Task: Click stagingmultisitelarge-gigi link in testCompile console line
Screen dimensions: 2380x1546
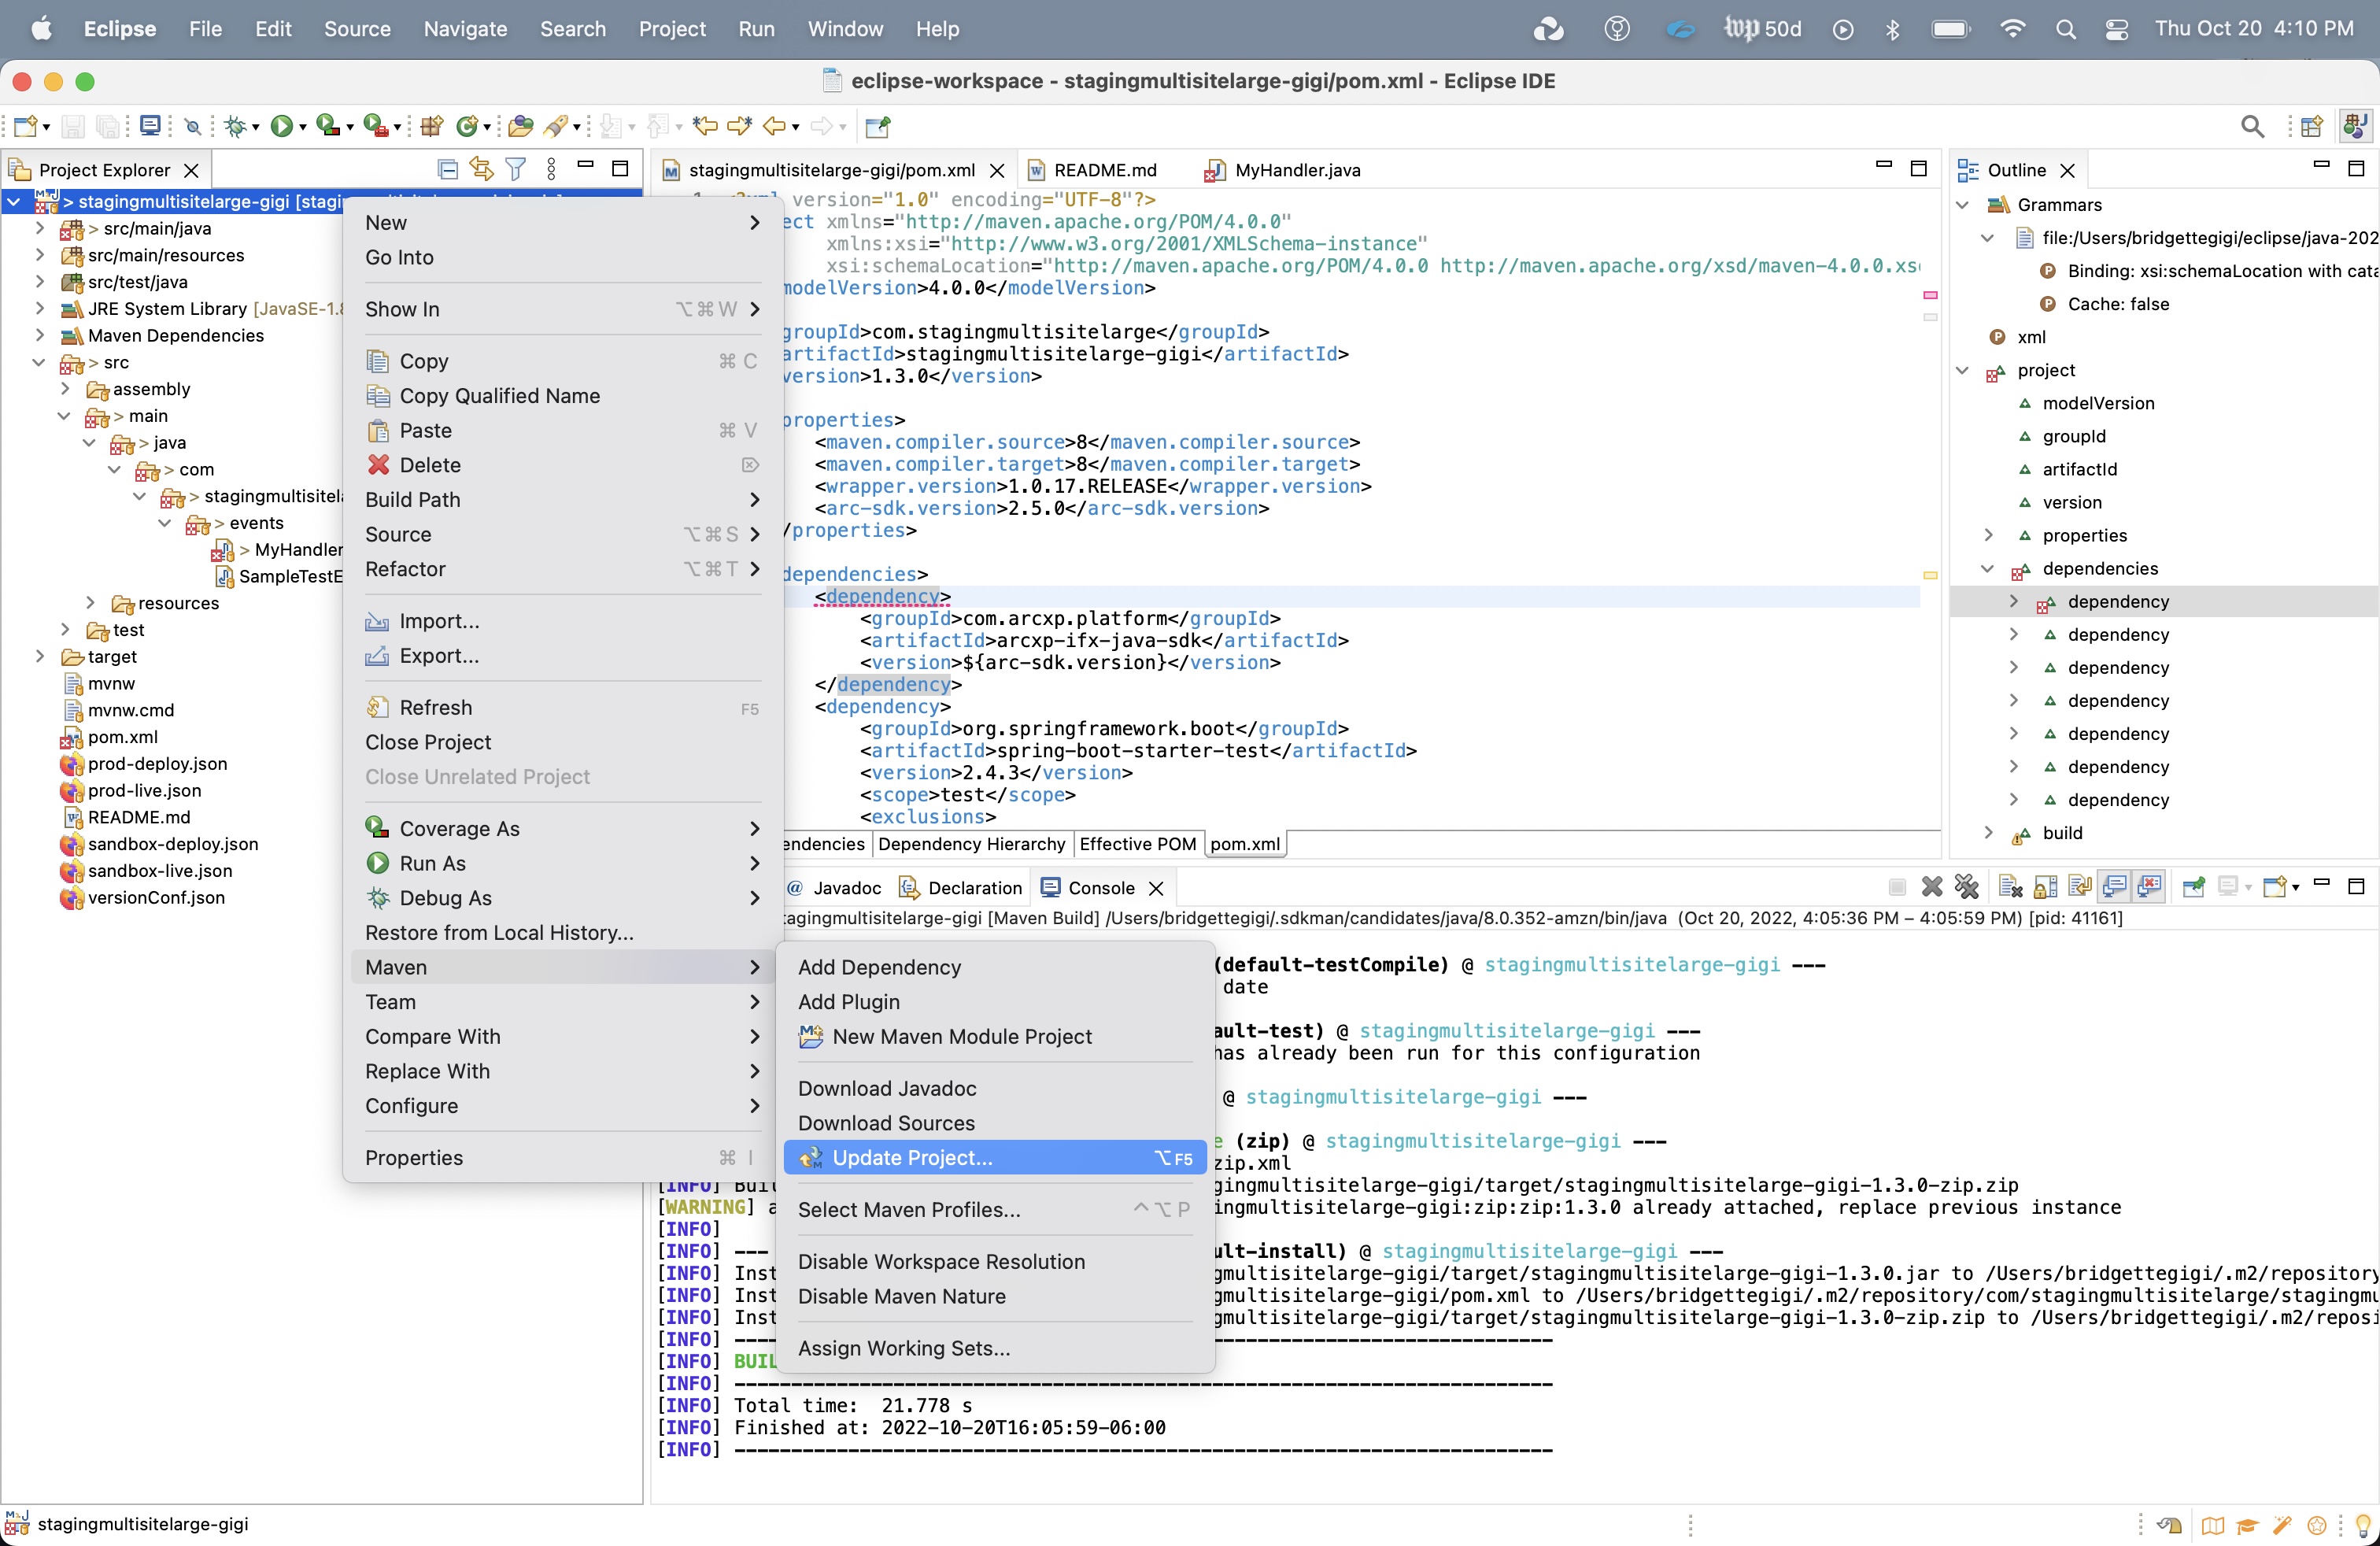Action: (1631, 965)
